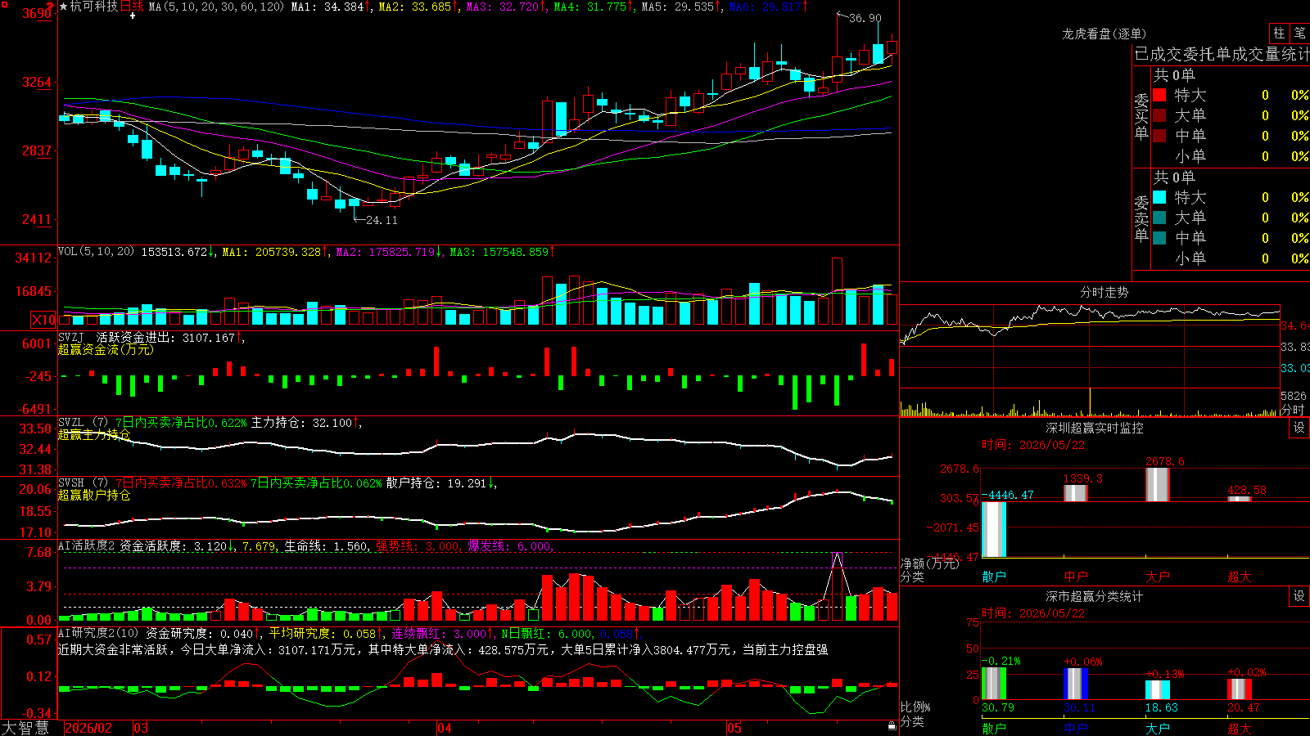Click the X10 volume scale marker

[x=43, y=320]
